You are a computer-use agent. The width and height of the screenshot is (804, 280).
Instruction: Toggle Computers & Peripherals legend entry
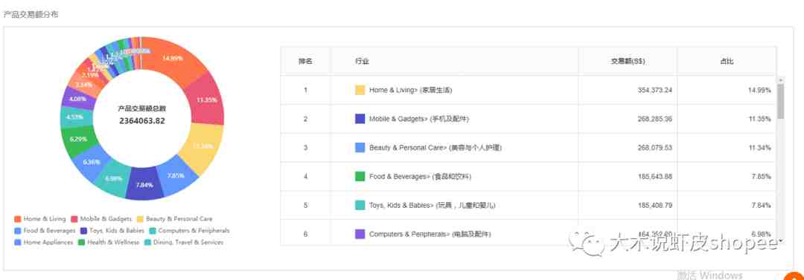tap(189, 231)
